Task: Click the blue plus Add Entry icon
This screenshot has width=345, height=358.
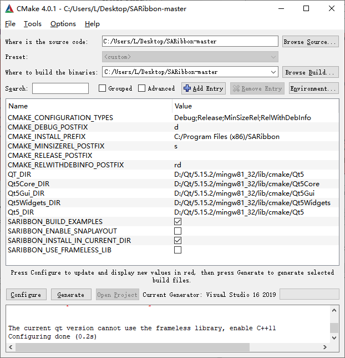Action: [187, 88]
